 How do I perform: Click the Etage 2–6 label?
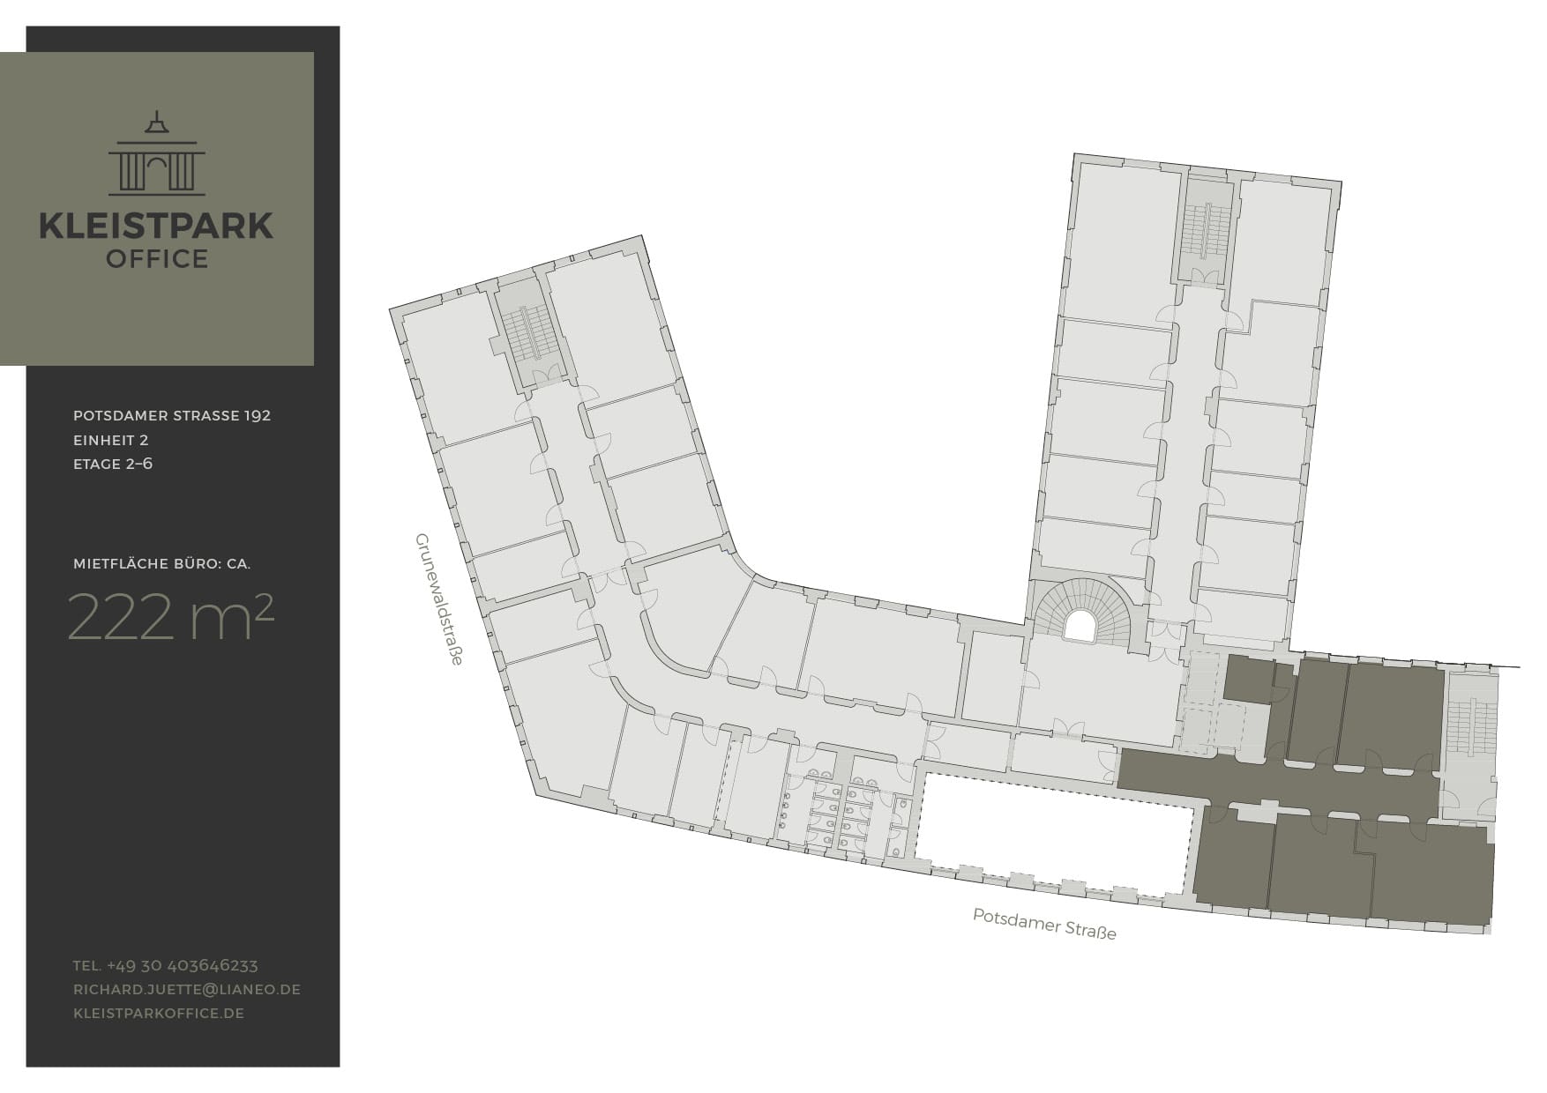[113, 464]
